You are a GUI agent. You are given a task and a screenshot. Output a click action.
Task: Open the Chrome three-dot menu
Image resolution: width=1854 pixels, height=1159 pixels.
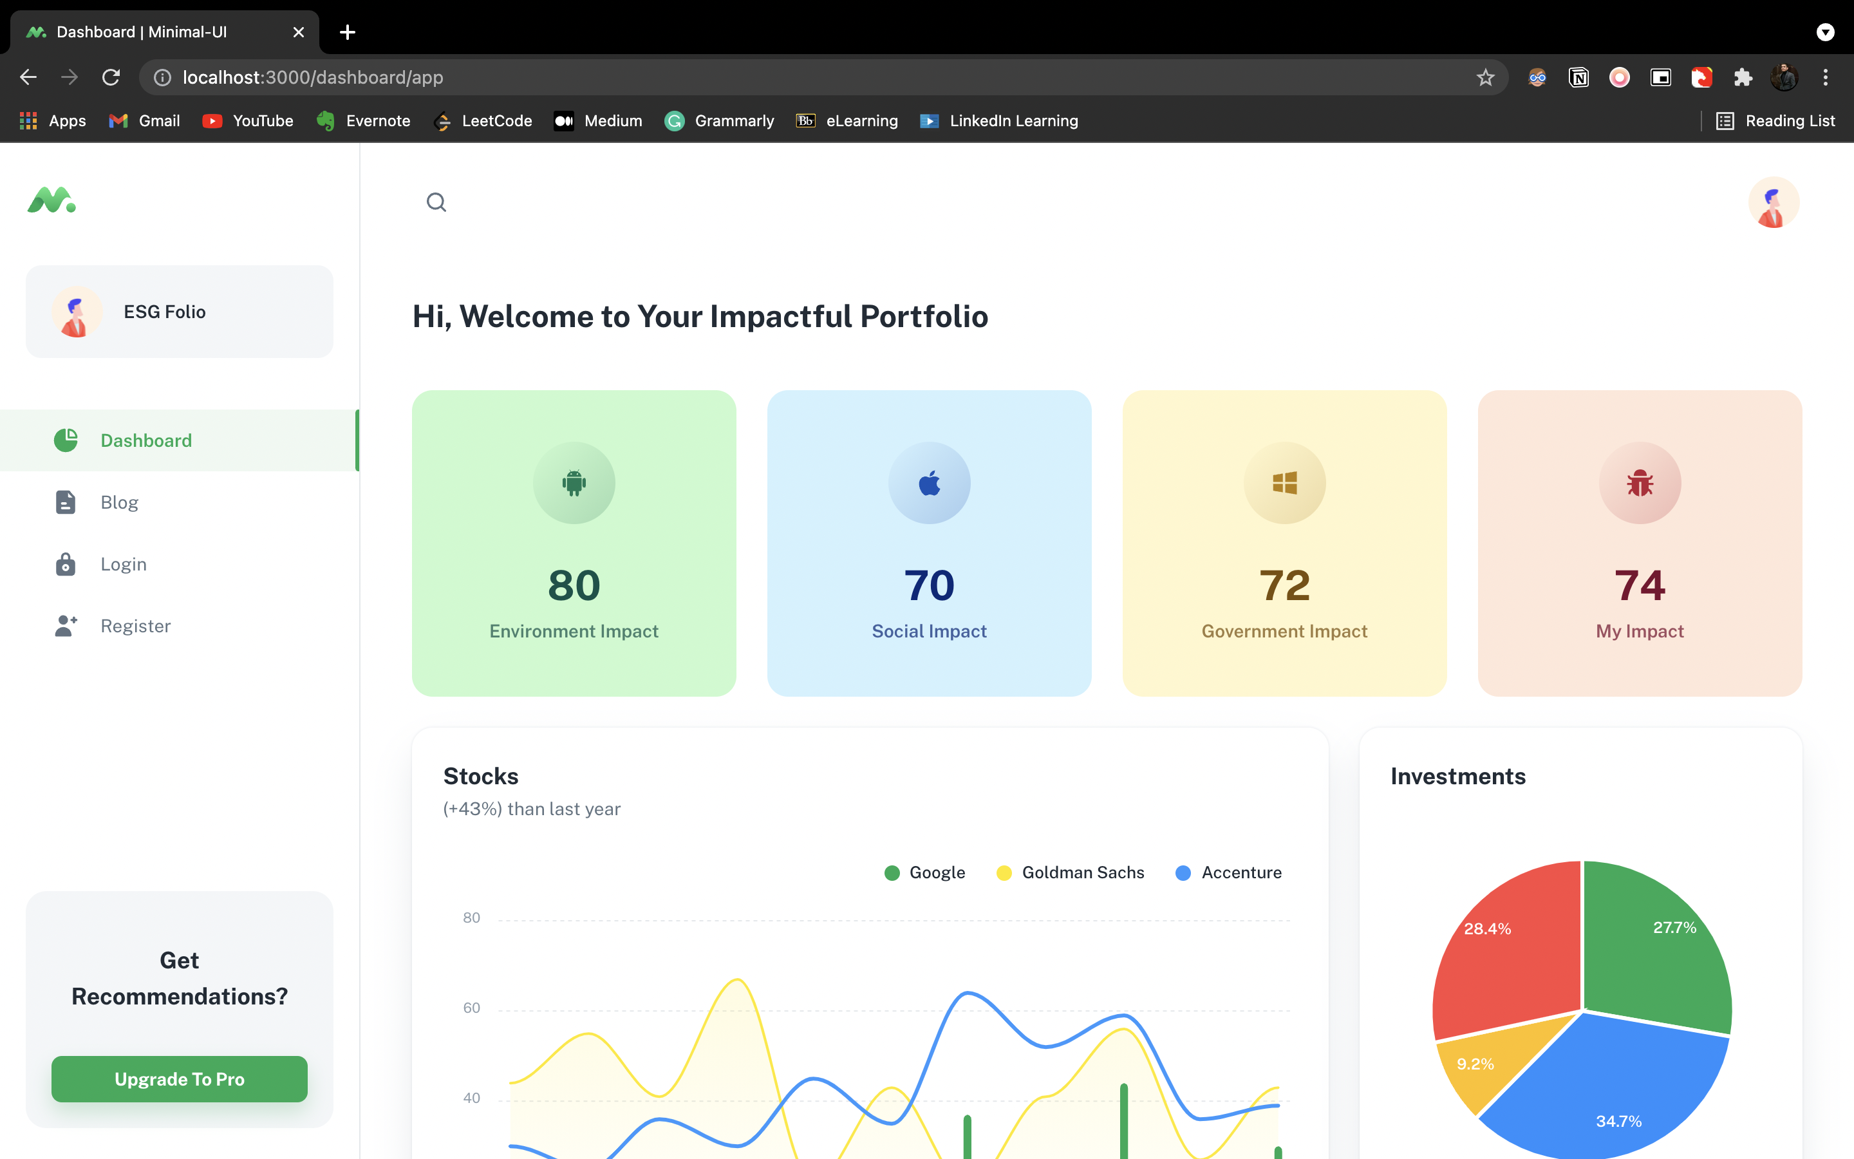pyautogui.click(x=1826, y=77)
